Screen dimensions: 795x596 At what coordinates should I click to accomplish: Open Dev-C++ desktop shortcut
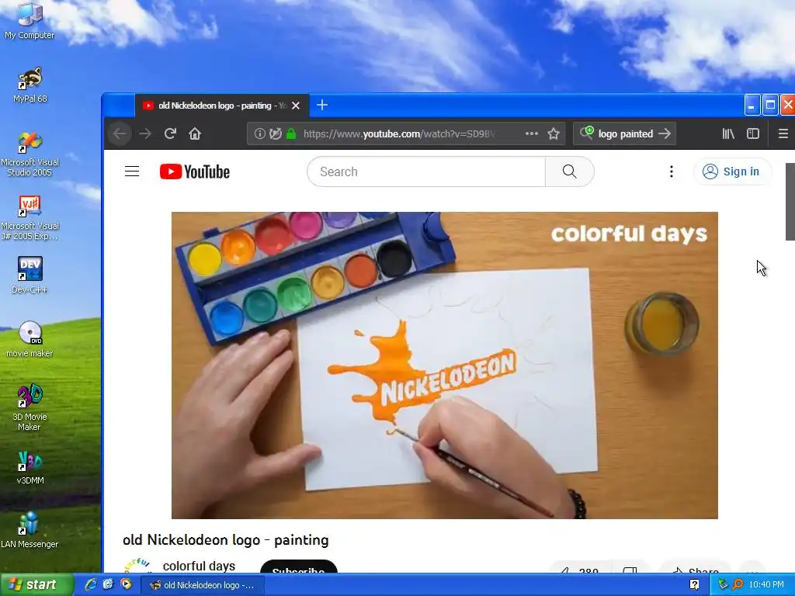coord(30,275)
